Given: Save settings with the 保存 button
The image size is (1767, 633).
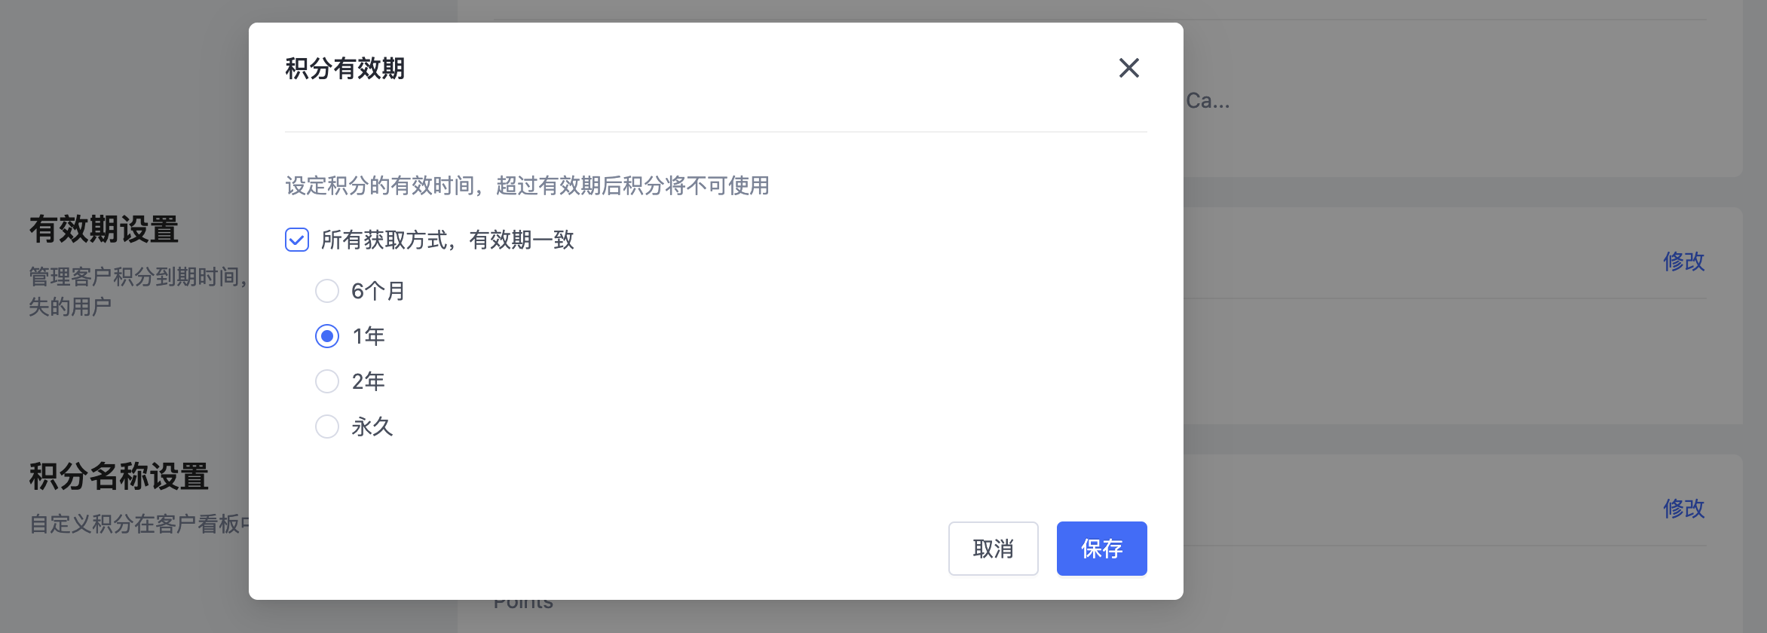Looking at the screenshot, I should pos(1101,549).
